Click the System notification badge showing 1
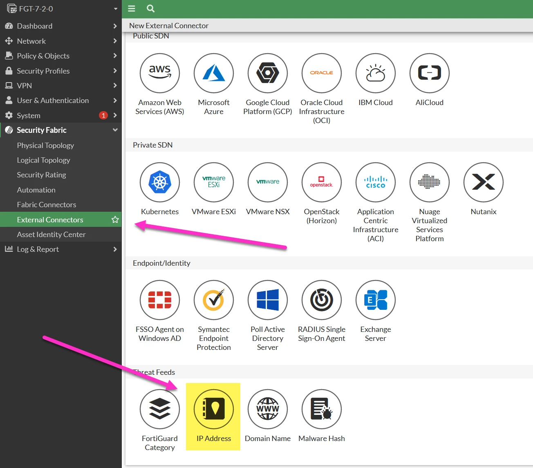 (x=103, y=115)
